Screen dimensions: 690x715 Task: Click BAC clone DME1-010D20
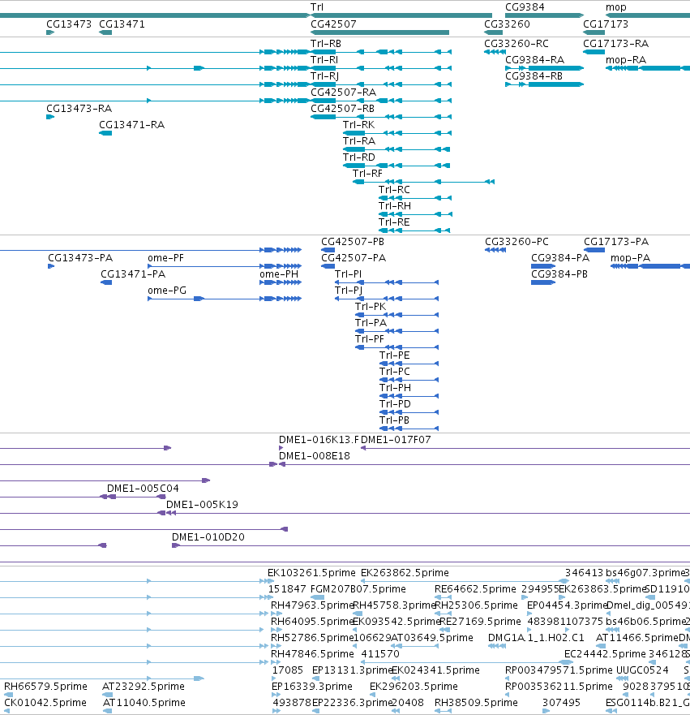tap(208, 537)
